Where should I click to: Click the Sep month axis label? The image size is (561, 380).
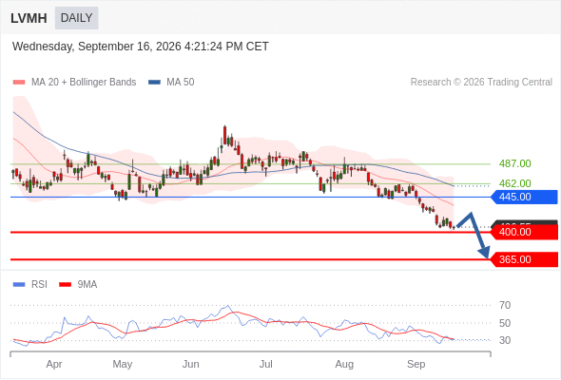click(x=416, y=364)
